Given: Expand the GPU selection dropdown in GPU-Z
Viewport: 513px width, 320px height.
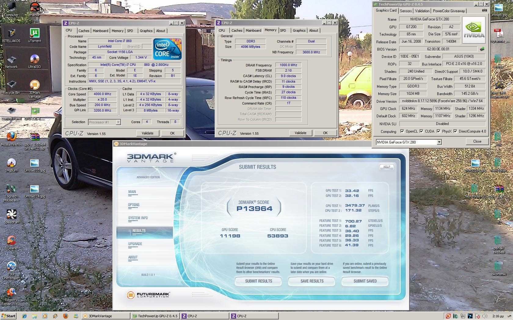Looking at the screenshot, I should pos(439,142).
